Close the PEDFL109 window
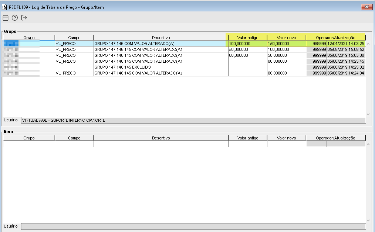 [366, 7]
